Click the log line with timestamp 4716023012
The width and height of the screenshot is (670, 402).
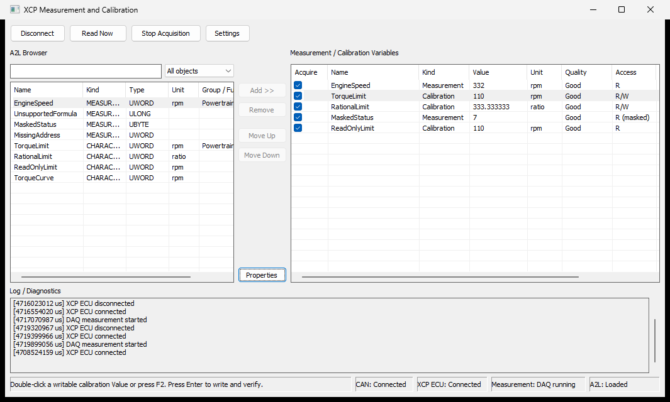coord(74,303)
